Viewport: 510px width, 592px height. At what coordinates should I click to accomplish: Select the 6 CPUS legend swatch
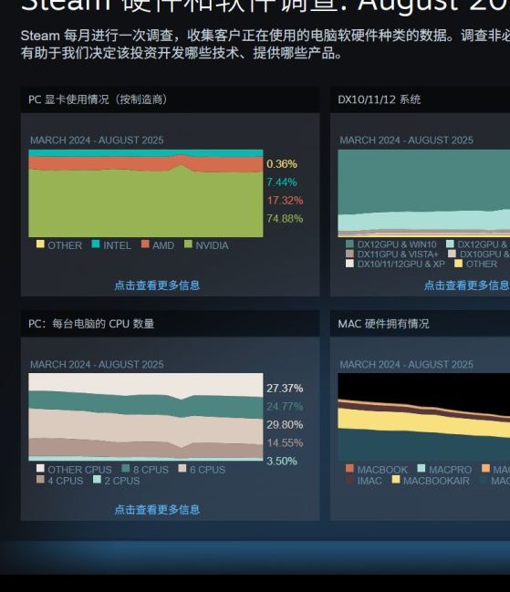pos(182,469)
